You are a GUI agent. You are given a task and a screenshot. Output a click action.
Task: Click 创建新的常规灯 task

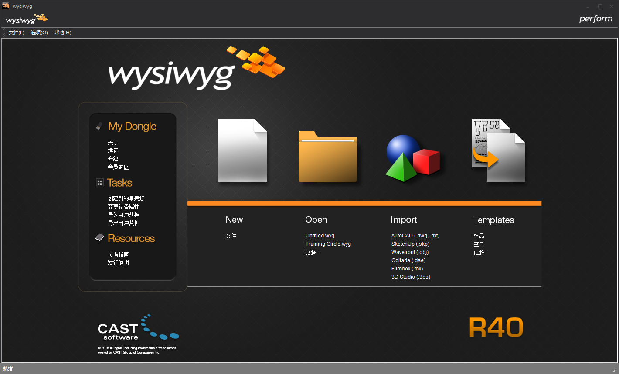[126, 198]
